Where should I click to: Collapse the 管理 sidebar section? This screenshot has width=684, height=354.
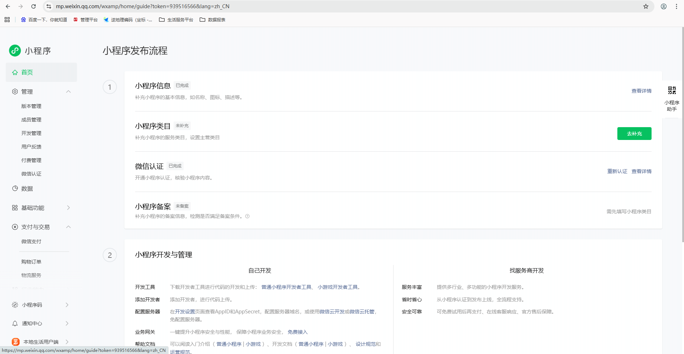(x=68, y=92)
